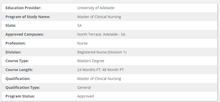Viewport: 220px width, 102px height.
Task: Select the "Nurse" profession value
Action: pyautogui.click(x=82, y=43)
